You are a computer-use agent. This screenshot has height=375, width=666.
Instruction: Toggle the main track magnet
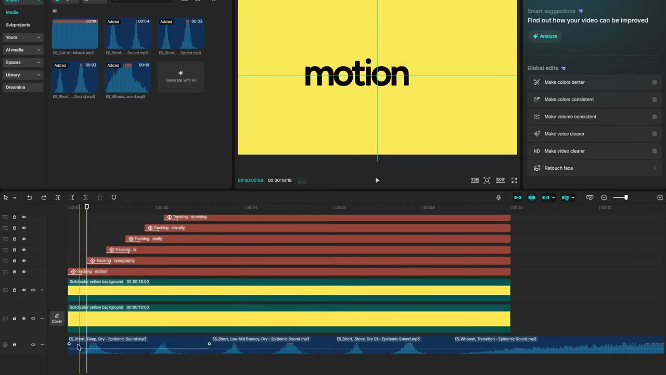pyautogui.click(x=518, y=197)
